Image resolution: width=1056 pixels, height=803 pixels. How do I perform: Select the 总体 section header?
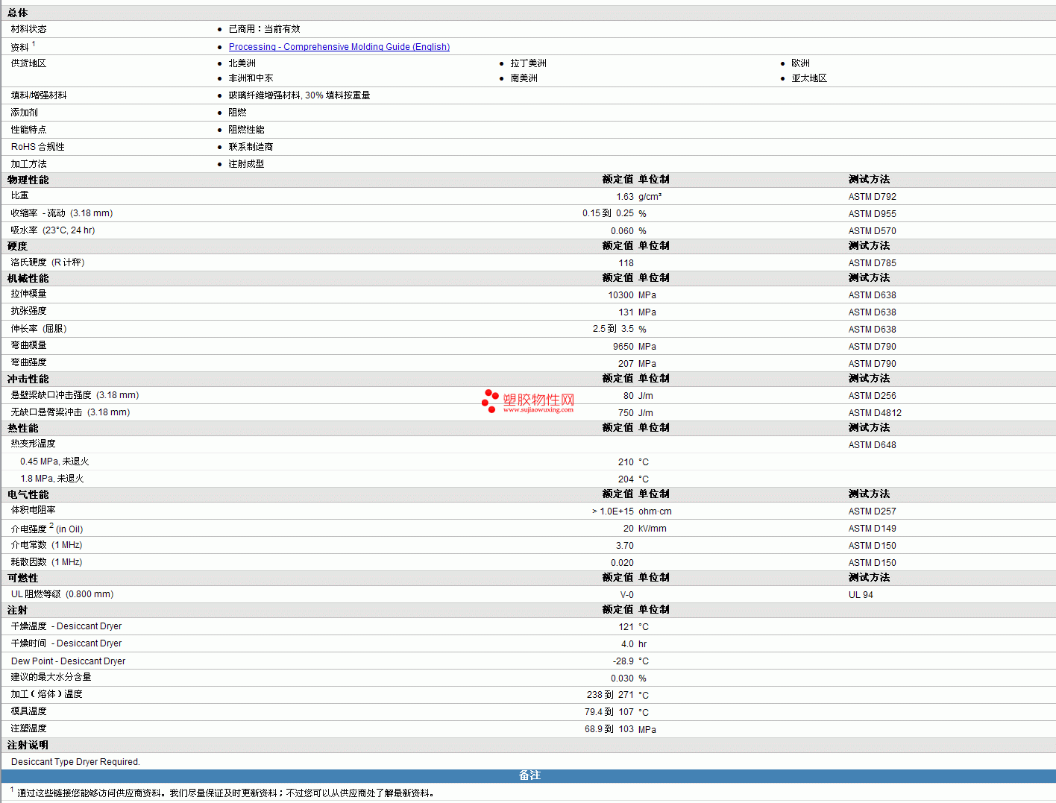18,13
